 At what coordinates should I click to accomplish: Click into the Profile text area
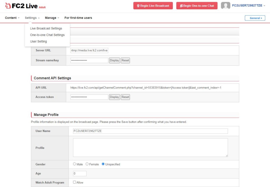150,147
